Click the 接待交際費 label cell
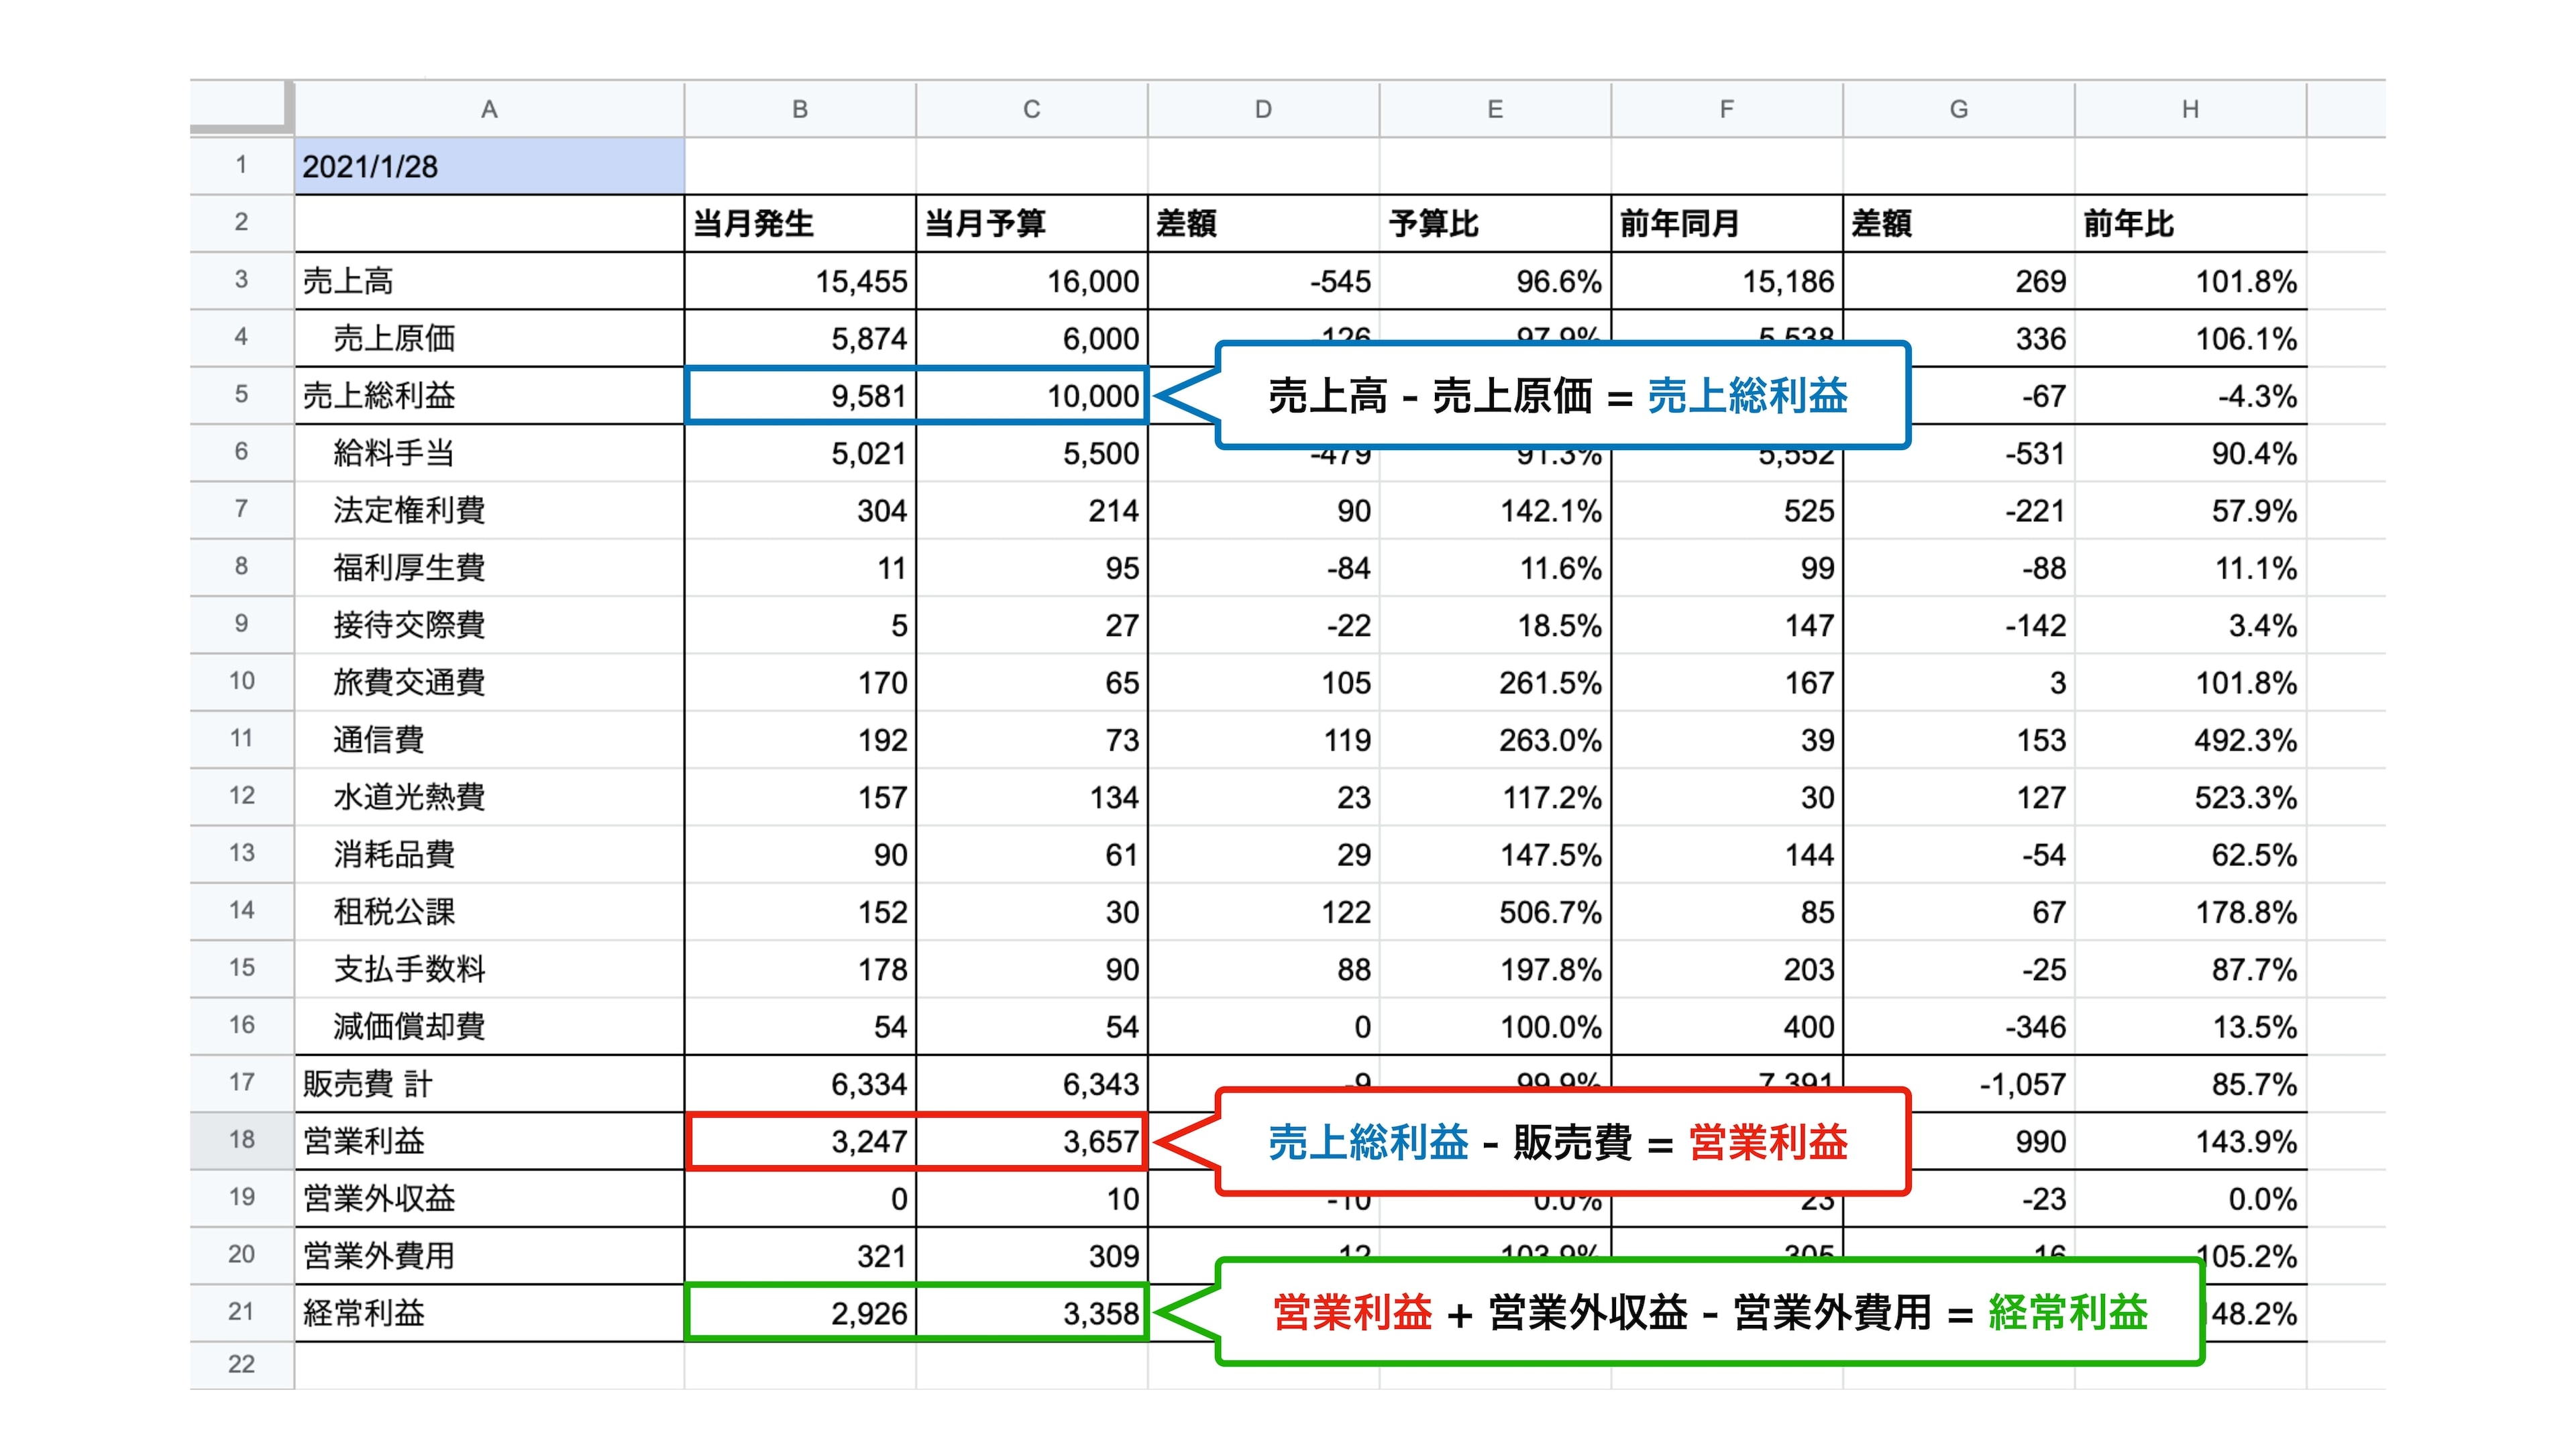Image resolution: width=2576 pixels, height=1449 pixels. [x=489, y=625]
